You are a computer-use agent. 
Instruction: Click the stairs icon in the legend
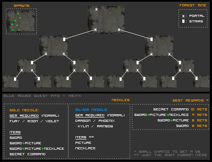(183, 21)
